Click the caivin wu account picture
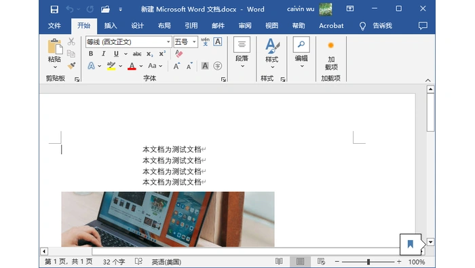 click(x=325, y=9)
